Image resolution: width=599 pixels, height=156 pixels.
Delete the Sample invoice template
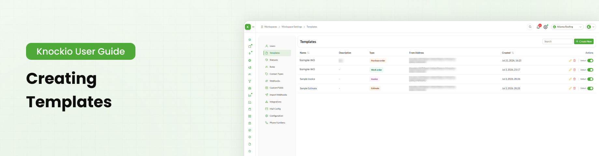575,79
